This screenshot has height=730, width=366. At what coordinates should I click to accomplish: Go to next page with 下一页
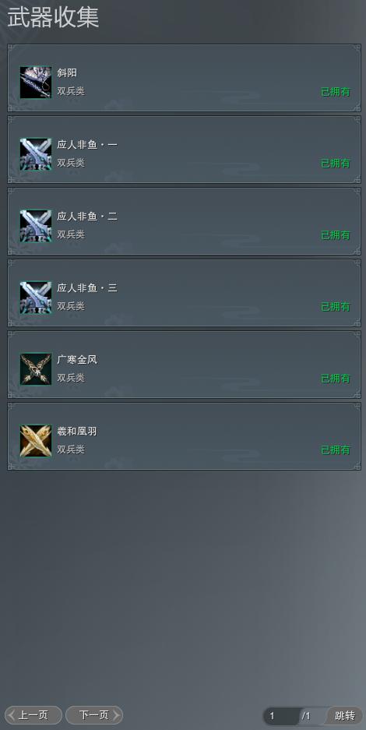pos(94,715)
